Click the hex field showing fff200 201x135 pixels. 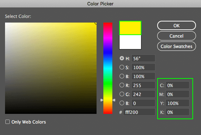139,112
